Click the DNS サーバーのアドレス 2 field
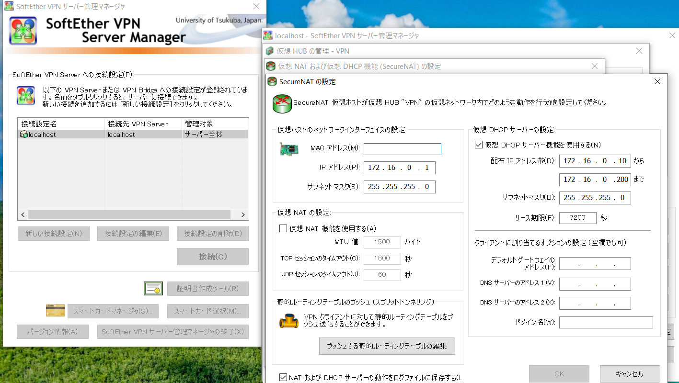The width and height of the screenshot is (679, 383). (x=595, y=304)
